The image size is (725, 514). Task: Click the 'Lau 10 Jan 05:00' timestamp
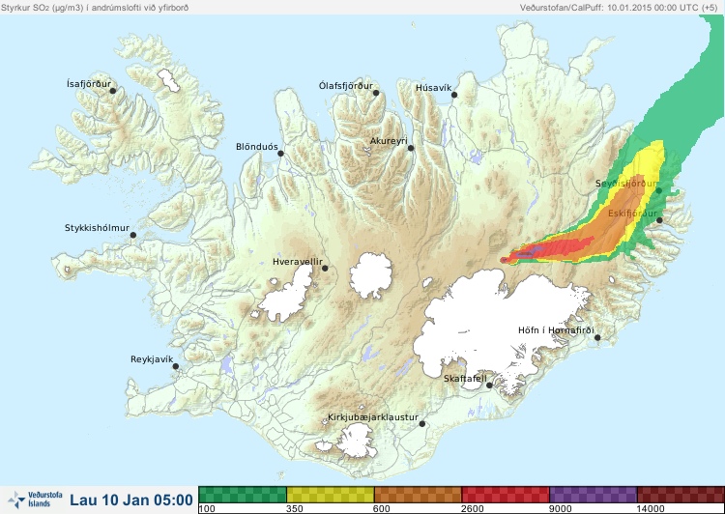click(x=131, y=500)
